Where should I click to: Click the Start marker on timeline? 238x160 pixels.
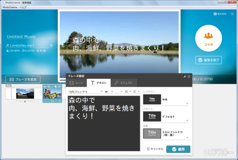tap(8, 86)
